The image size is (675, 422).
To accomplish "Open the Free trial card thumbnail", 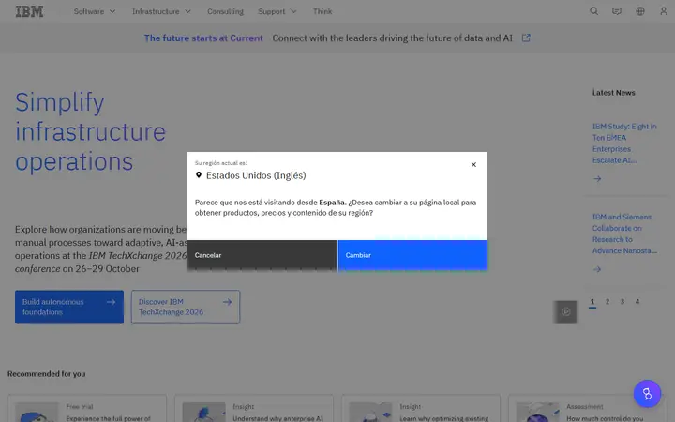I will (x=37, y=412).
